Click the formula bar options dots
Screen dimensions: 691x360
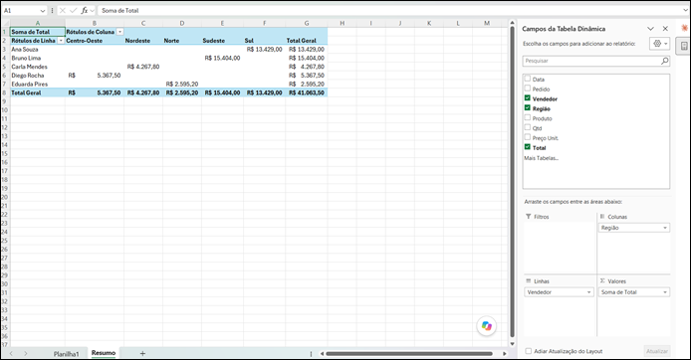pyautogui.click(x=52, y=10)
